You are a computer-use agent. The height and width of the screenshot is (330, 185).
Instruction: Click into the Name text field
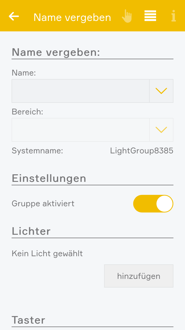80,91
